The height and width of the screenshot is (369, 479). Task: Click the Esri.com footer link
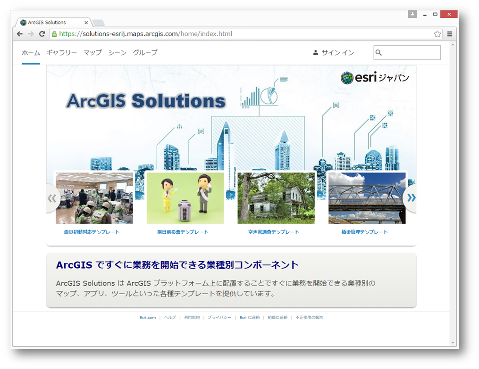coord(147,318)
